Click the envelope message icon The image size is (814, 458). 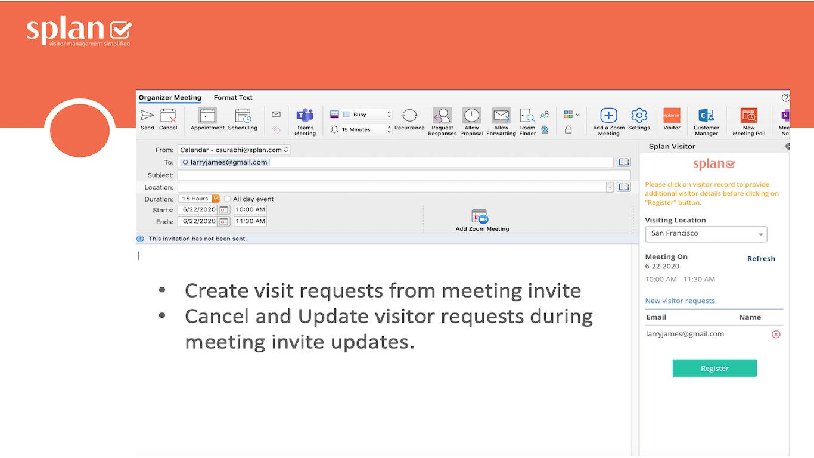click(276, 114)
